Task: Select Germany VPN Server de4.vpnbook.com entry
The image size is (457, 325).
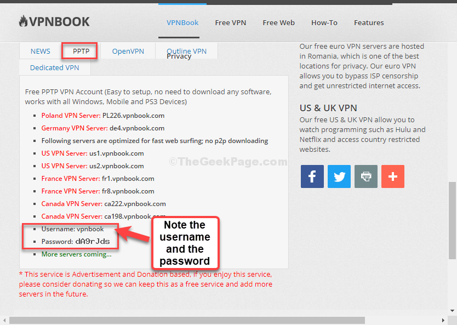Action: click(103, 128)
